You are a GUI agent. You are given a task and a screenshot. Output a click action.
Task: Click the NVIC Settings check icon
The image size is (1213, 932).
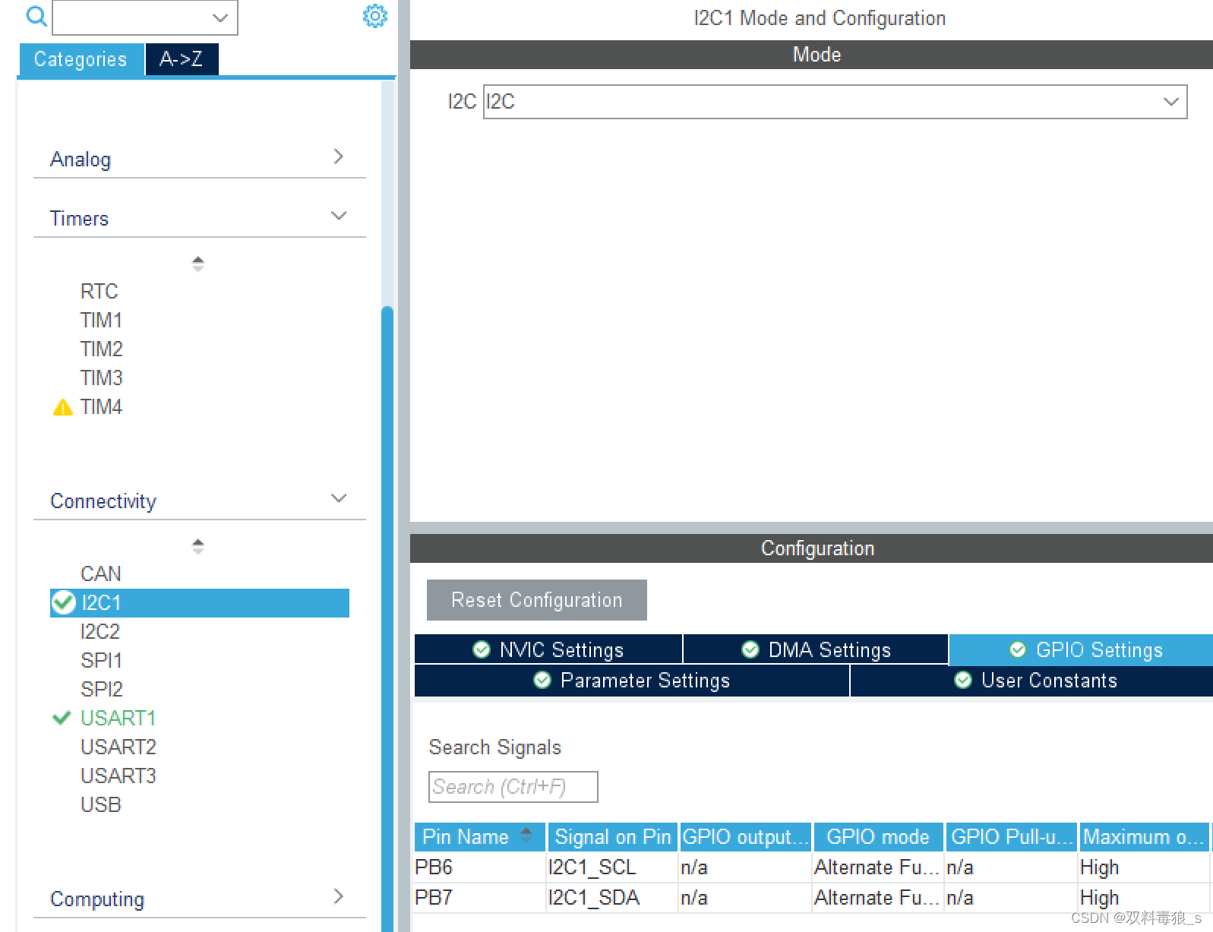[x=482, y=649]
